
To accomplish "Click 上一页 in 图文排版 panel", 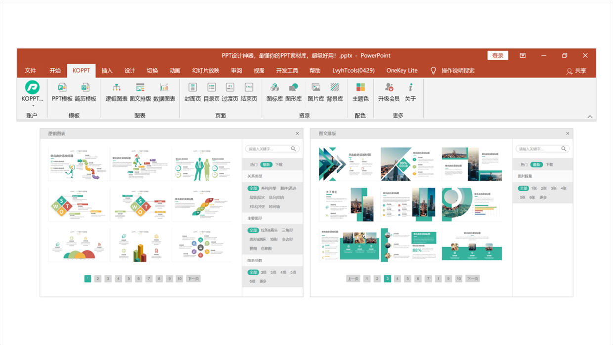I will point(353,279).
